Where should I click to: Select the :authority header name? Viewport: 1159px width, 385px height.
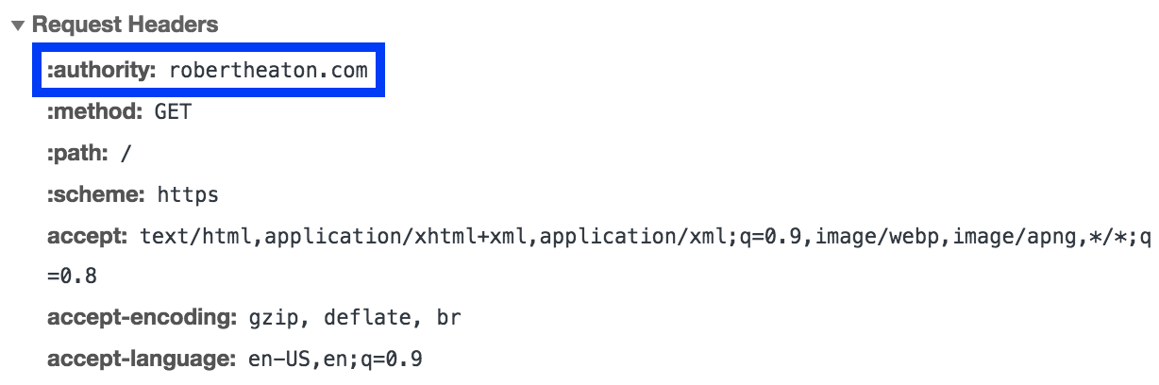pyautogui.click(x=102, y=70)
